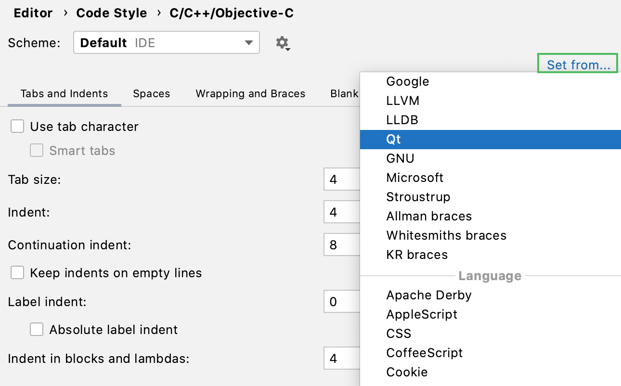Toggle Keep indents on empty lines
This screenshot has width=621, height=386.
pos(17,273)
